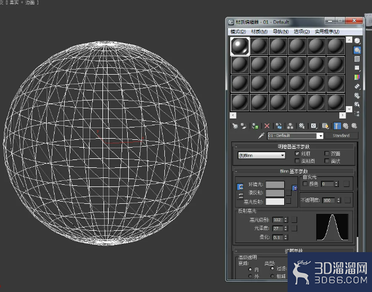Open the 实用程序(U) menu

coord(327,31)
